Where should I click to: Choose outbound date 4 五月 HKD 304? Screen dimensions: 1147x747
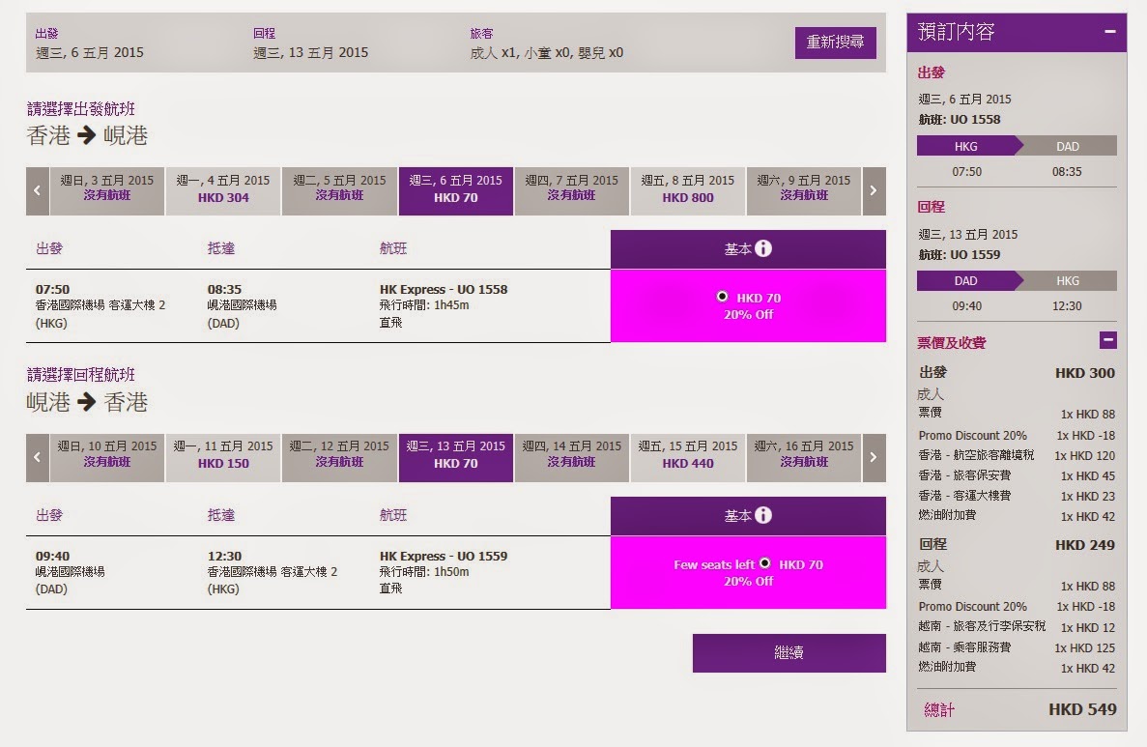(223, 190)
